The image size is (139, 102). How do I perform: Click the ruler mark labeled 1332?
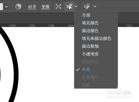(x=32, y=26)
